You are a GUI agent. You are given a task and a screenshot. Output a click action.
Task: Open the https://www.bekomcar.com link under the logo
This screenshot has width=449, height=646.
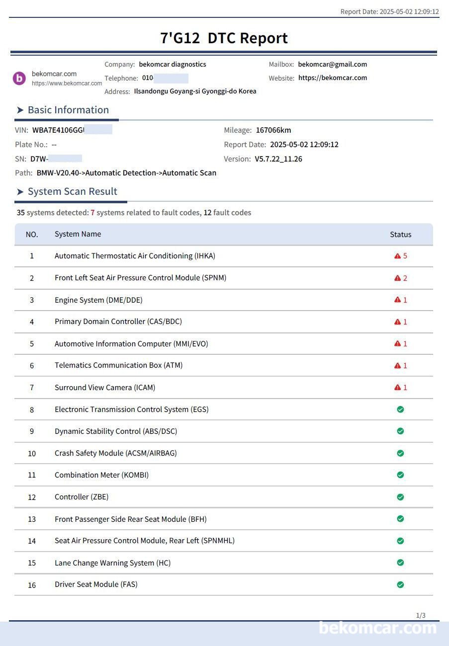coord(67,83)
